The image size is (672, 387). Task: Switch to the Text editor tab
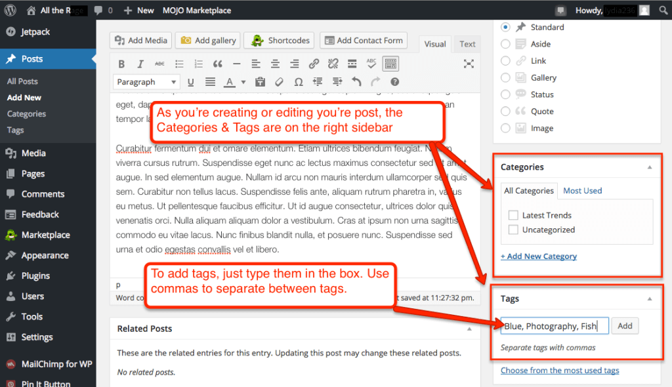(x=467, y=44)
